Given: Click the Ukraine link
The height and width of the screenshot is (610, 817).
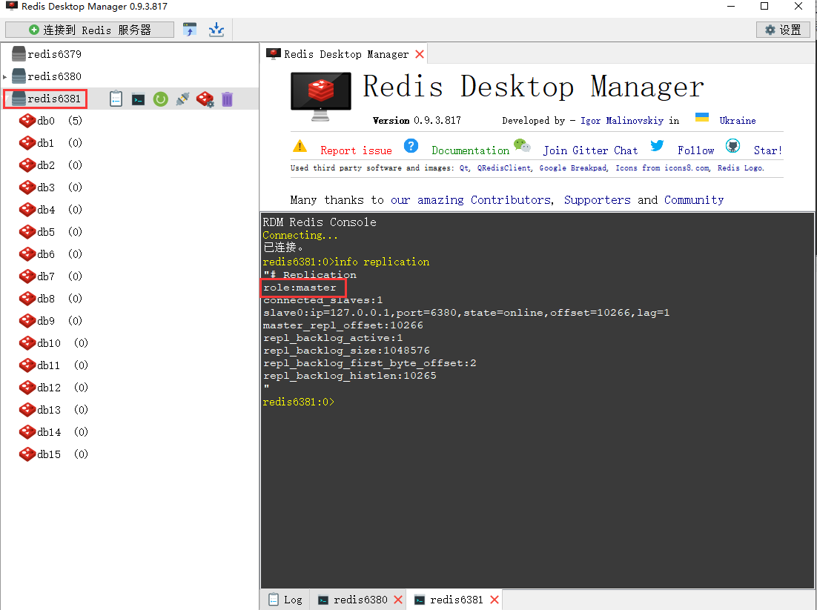Looking at the screenshot, I should [x=737, y=121].
